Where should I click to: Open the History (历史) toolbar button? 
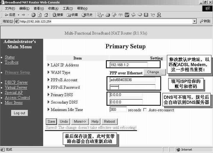tap(87, 15)
